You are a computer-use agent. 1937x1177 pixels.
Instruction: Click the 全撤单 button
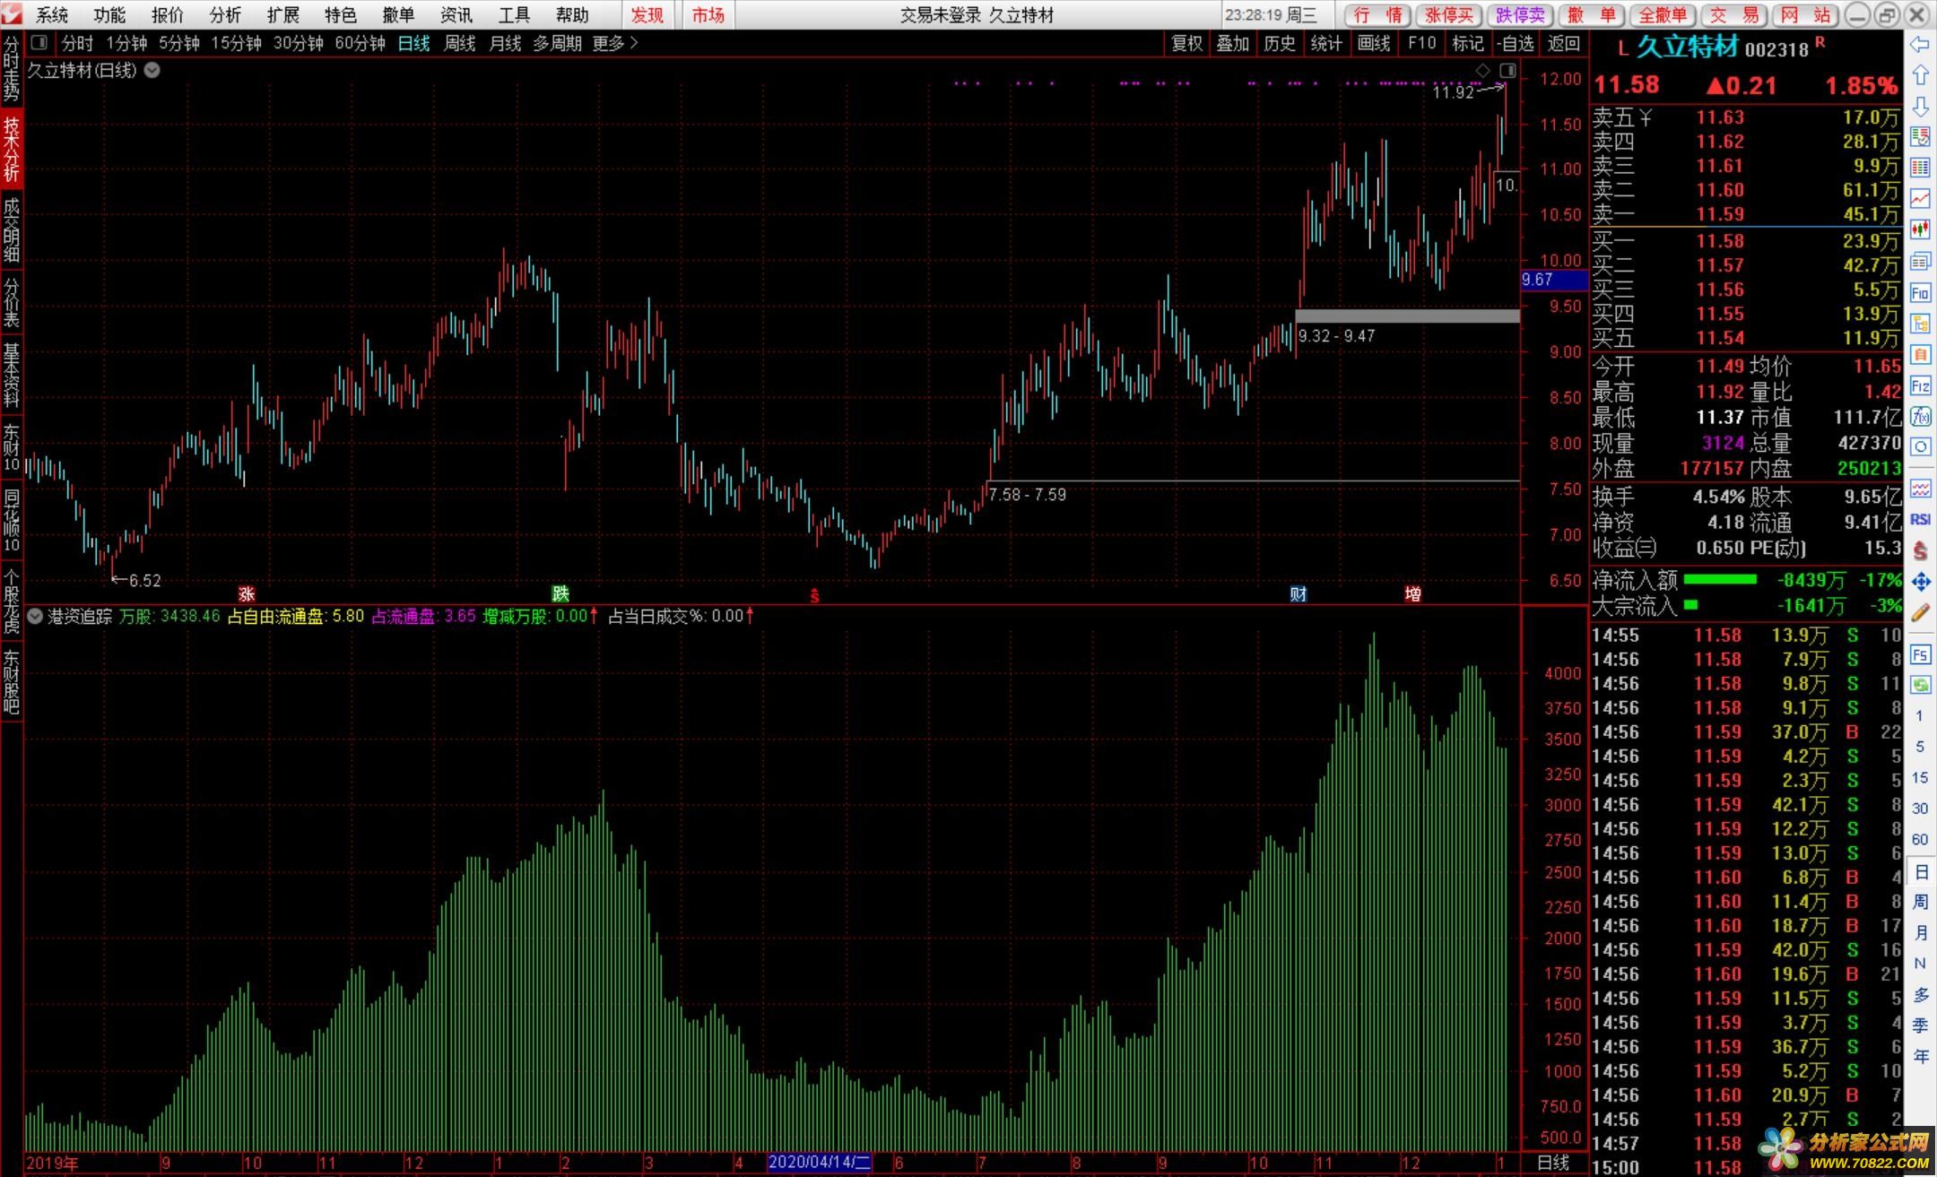tap(1663, 15)
